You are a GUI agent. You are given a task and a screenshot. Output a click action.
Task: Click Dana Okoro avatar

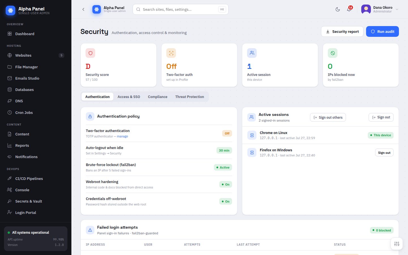point(366,9)
